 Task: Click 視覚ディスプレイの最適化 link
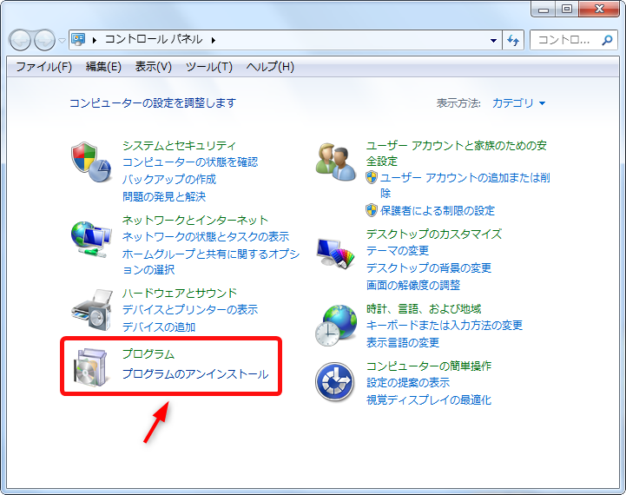[428, 399]
